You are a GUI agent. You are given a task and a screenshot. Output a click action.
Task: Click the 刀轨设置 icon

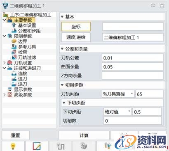(x=10, y=63)
